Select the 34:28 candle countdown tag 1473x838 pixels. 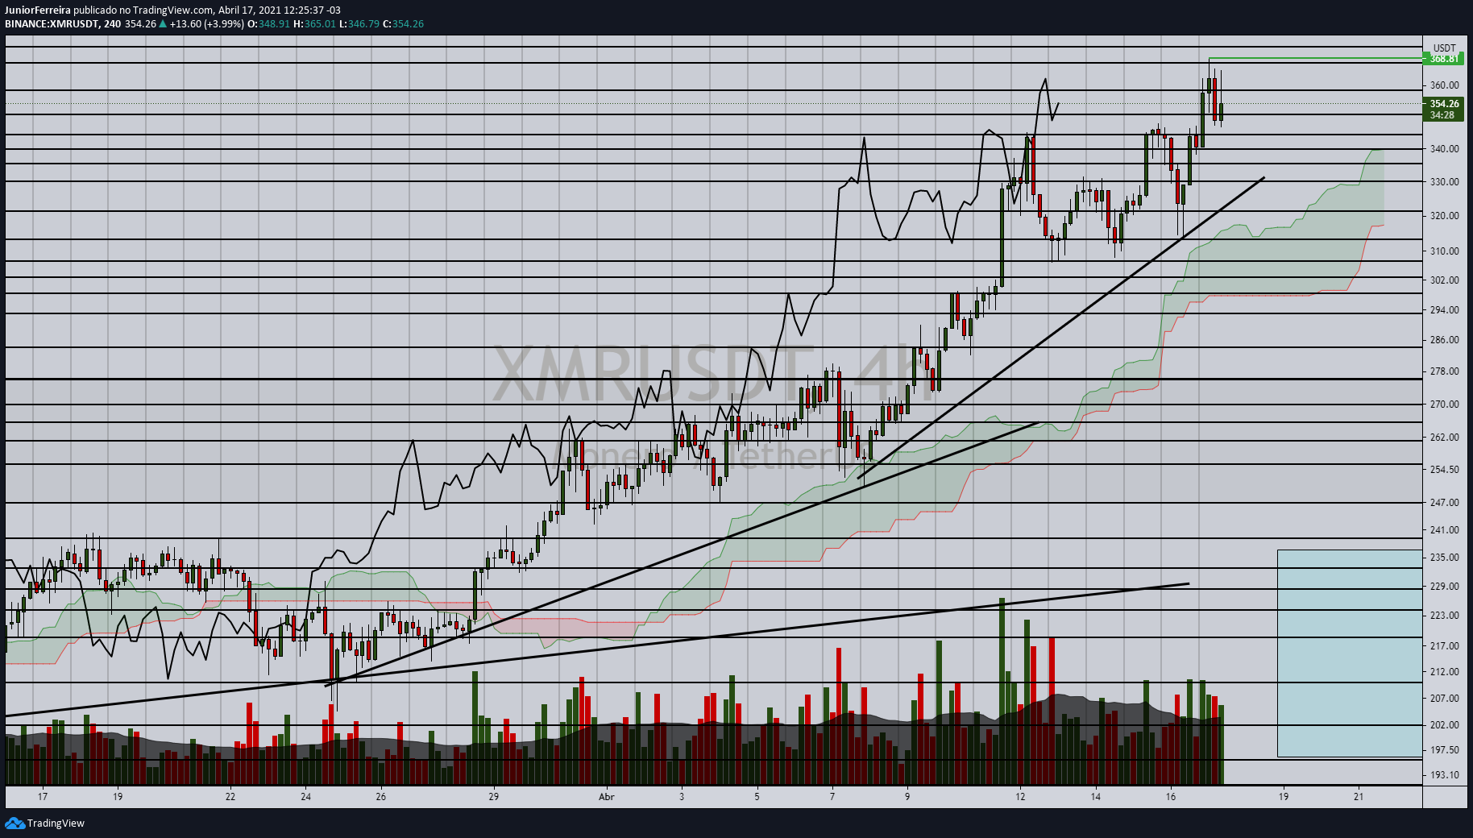click(1444, 115)
